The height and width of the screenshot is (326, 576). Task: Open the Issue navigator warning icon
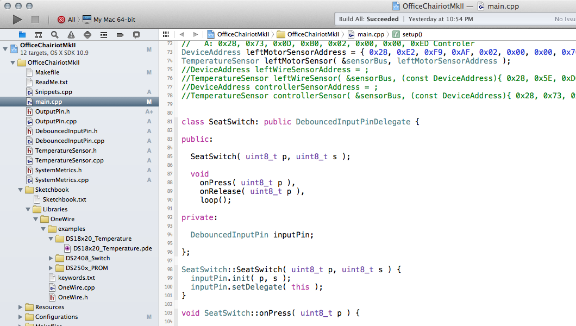point(71,35)
